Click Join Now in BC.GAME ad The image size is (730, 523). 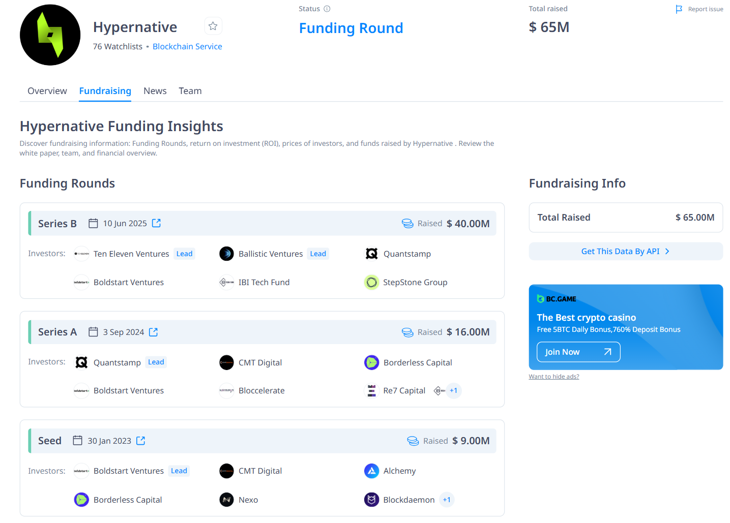(x=578, y=352)
